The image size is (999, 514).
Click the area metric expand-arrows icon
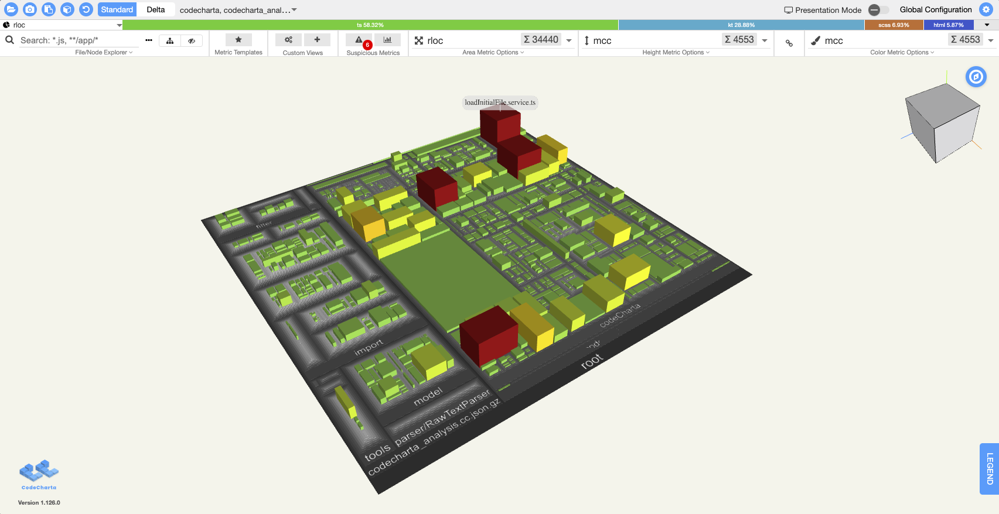419,40
